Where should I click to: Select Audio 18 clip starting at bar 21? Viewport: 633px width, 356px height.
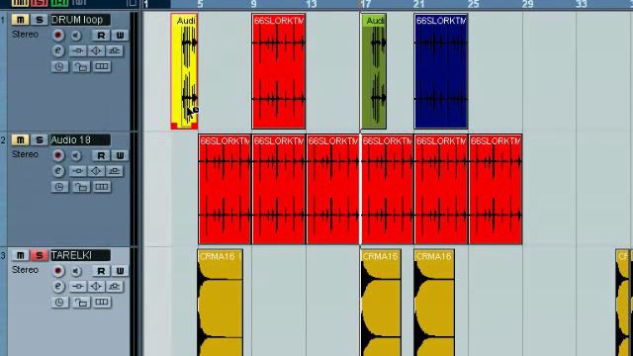(x=441, y=189)
